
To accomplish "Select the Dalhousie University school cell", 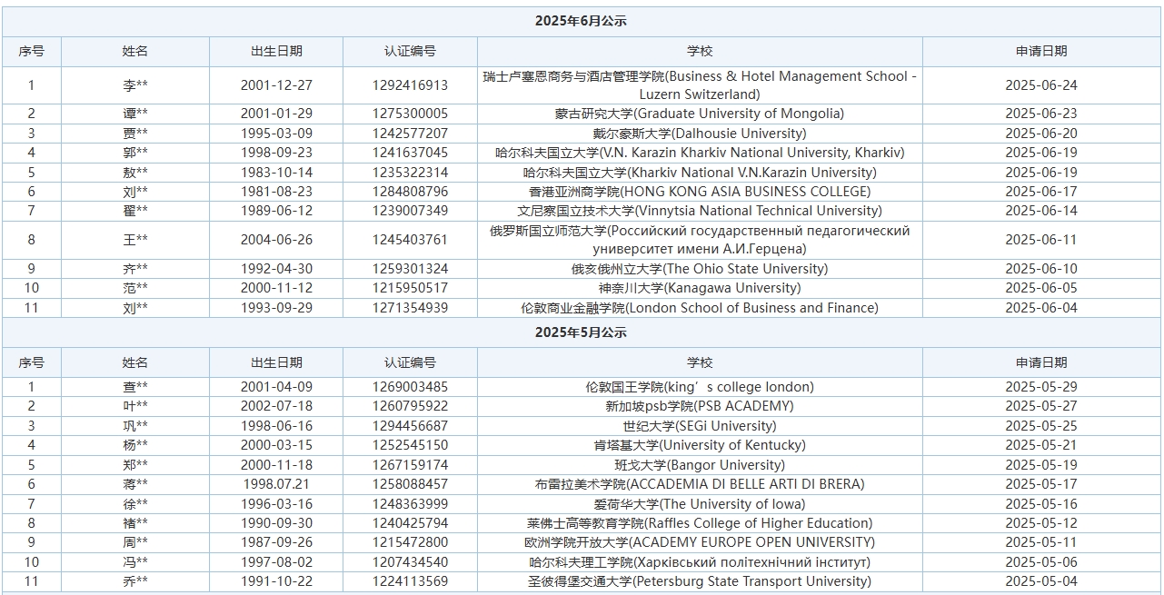I will [x=700, y=134].
